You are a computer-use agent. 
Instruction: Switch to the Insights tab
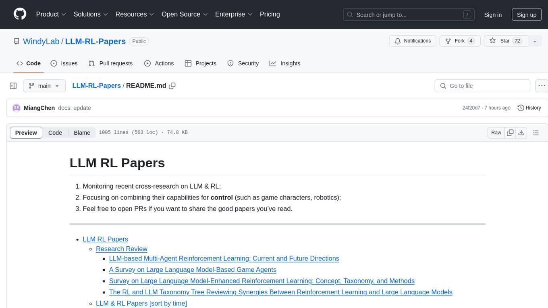point(285,63)
